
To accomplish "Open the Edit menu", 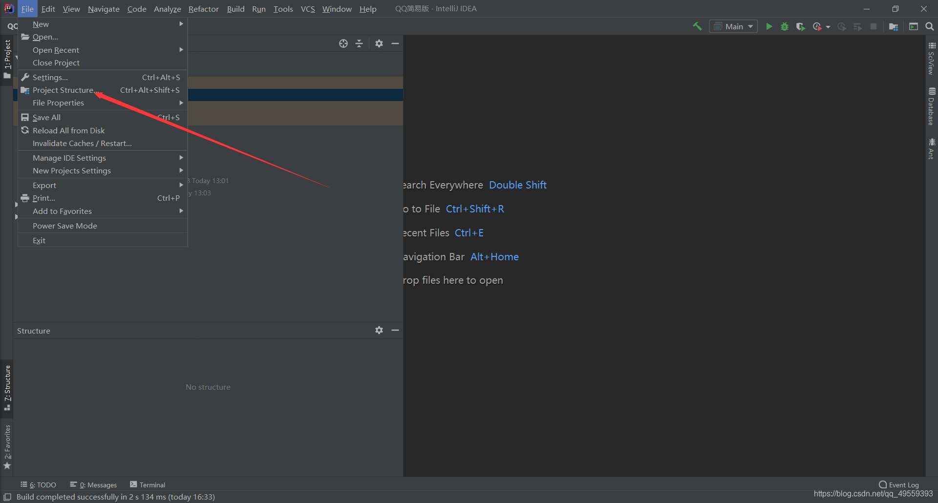I will [x=48, y=9].
